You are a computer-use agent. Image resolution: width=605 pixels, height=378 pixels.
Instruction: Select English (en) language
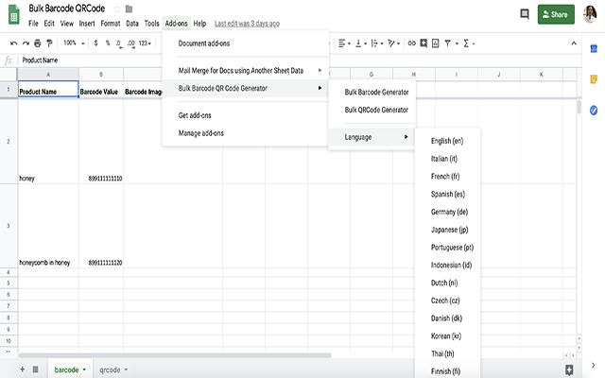pyautogui.click(x=447, y=141)
